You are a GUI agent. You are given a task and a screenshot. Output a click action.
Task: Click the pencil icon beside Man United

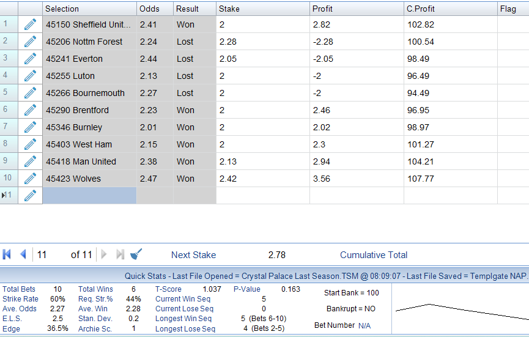(x=30, y=161)
